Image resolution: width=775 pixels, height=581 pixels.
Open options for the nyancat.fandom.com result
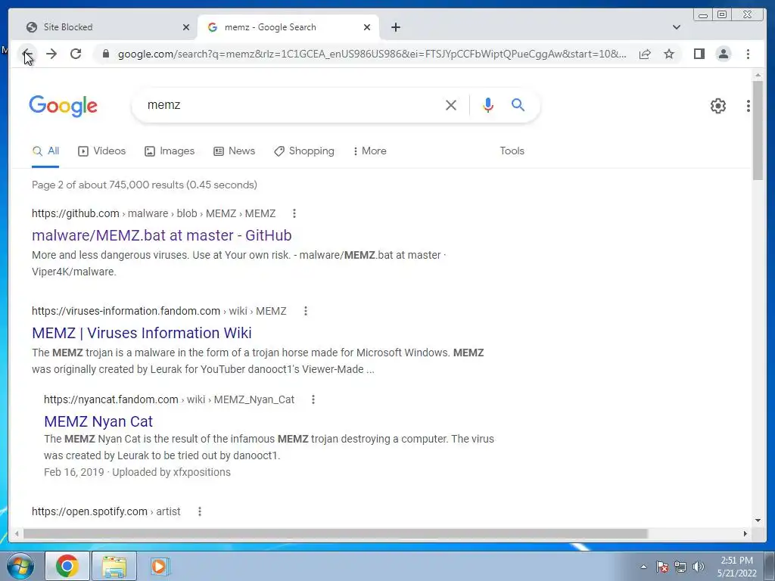(x=313, y=399)
